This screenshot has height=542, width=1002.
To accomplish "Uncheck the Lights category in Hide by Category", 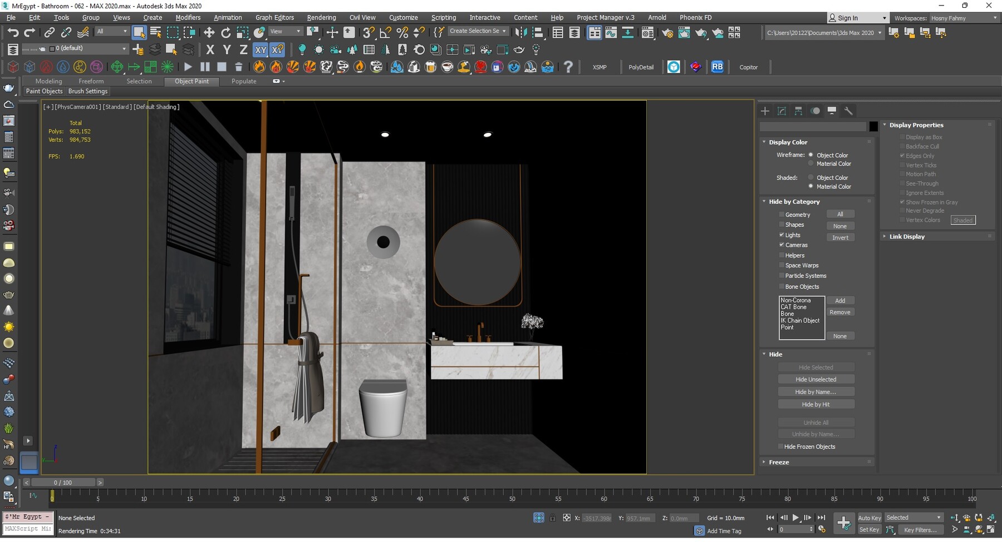I will [782, 235].
